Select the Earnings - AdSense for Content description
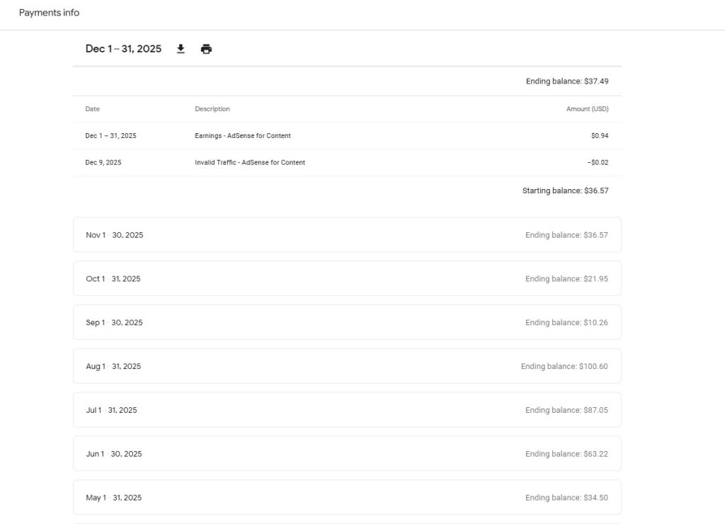The image size is (725, 524). tap(242, 136)
